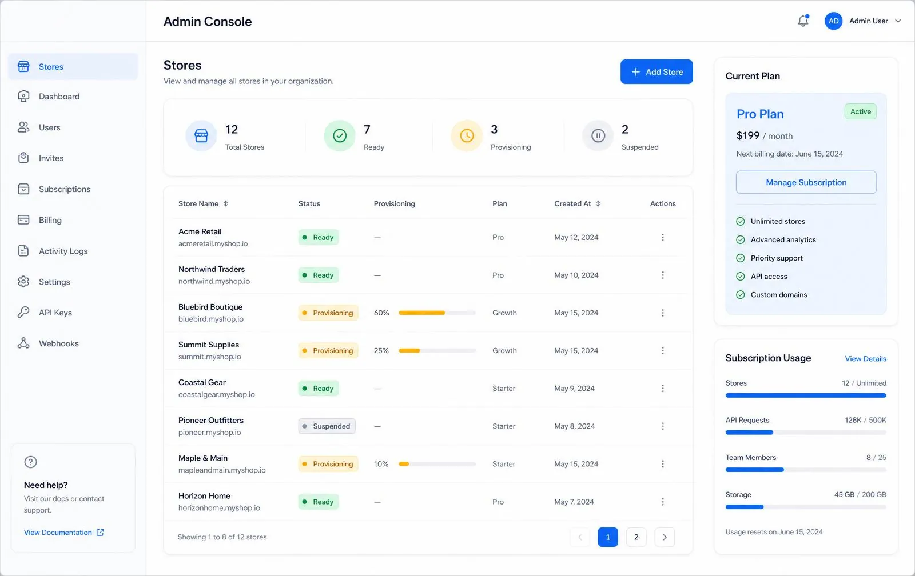The height and width of the screenshot is (576, 915).
Task: Sort the table by Created At
Action: 577,203
